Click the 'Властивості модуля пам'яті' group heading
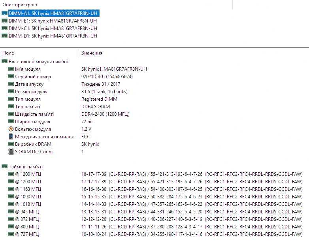 tap(38, 62)
